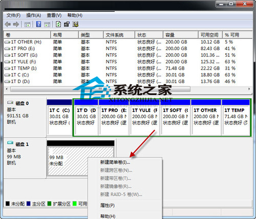Sort by the % 可用 column header
Screen dimensions: 256x219
(x=237, y=35)
